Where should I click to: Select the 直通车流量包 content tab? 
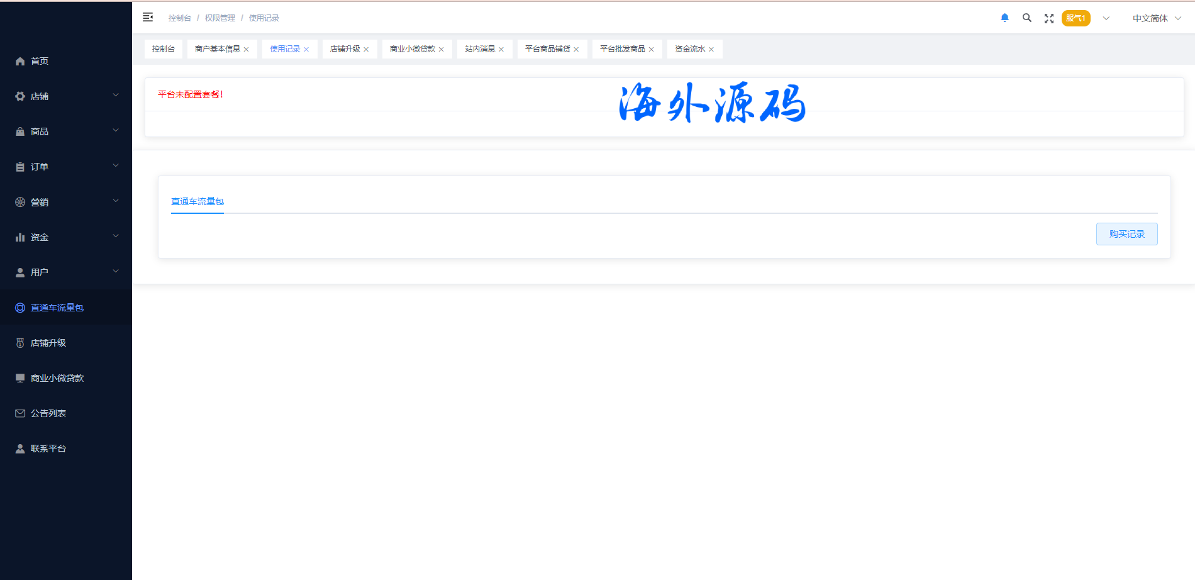click(x=197, y=201)
